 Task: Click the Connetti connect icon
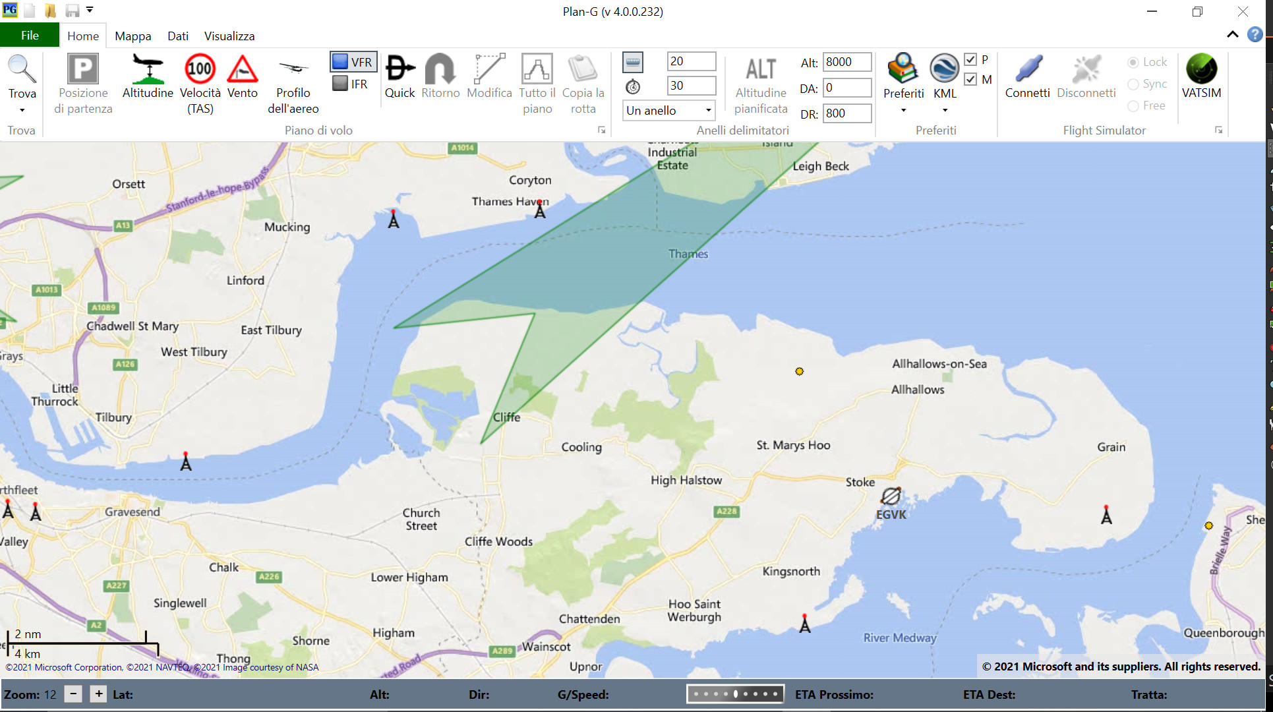1027,69
